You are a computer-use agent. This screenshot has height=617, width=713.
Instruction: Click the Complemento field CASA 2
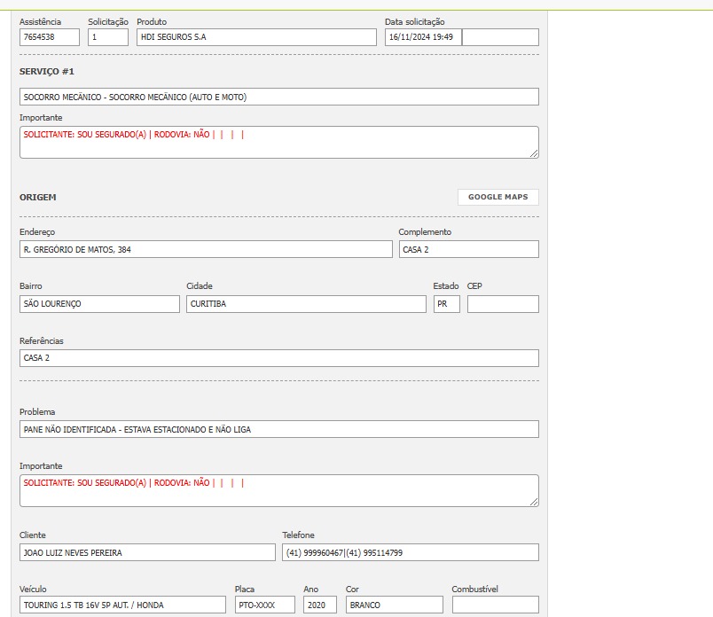[469, 249]
